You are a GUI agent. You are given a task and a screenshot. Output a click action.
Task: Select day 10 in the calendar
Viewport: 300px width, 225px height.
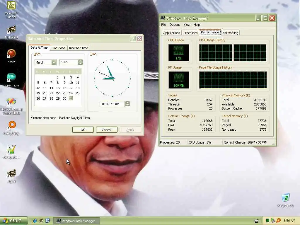[71, 83]
